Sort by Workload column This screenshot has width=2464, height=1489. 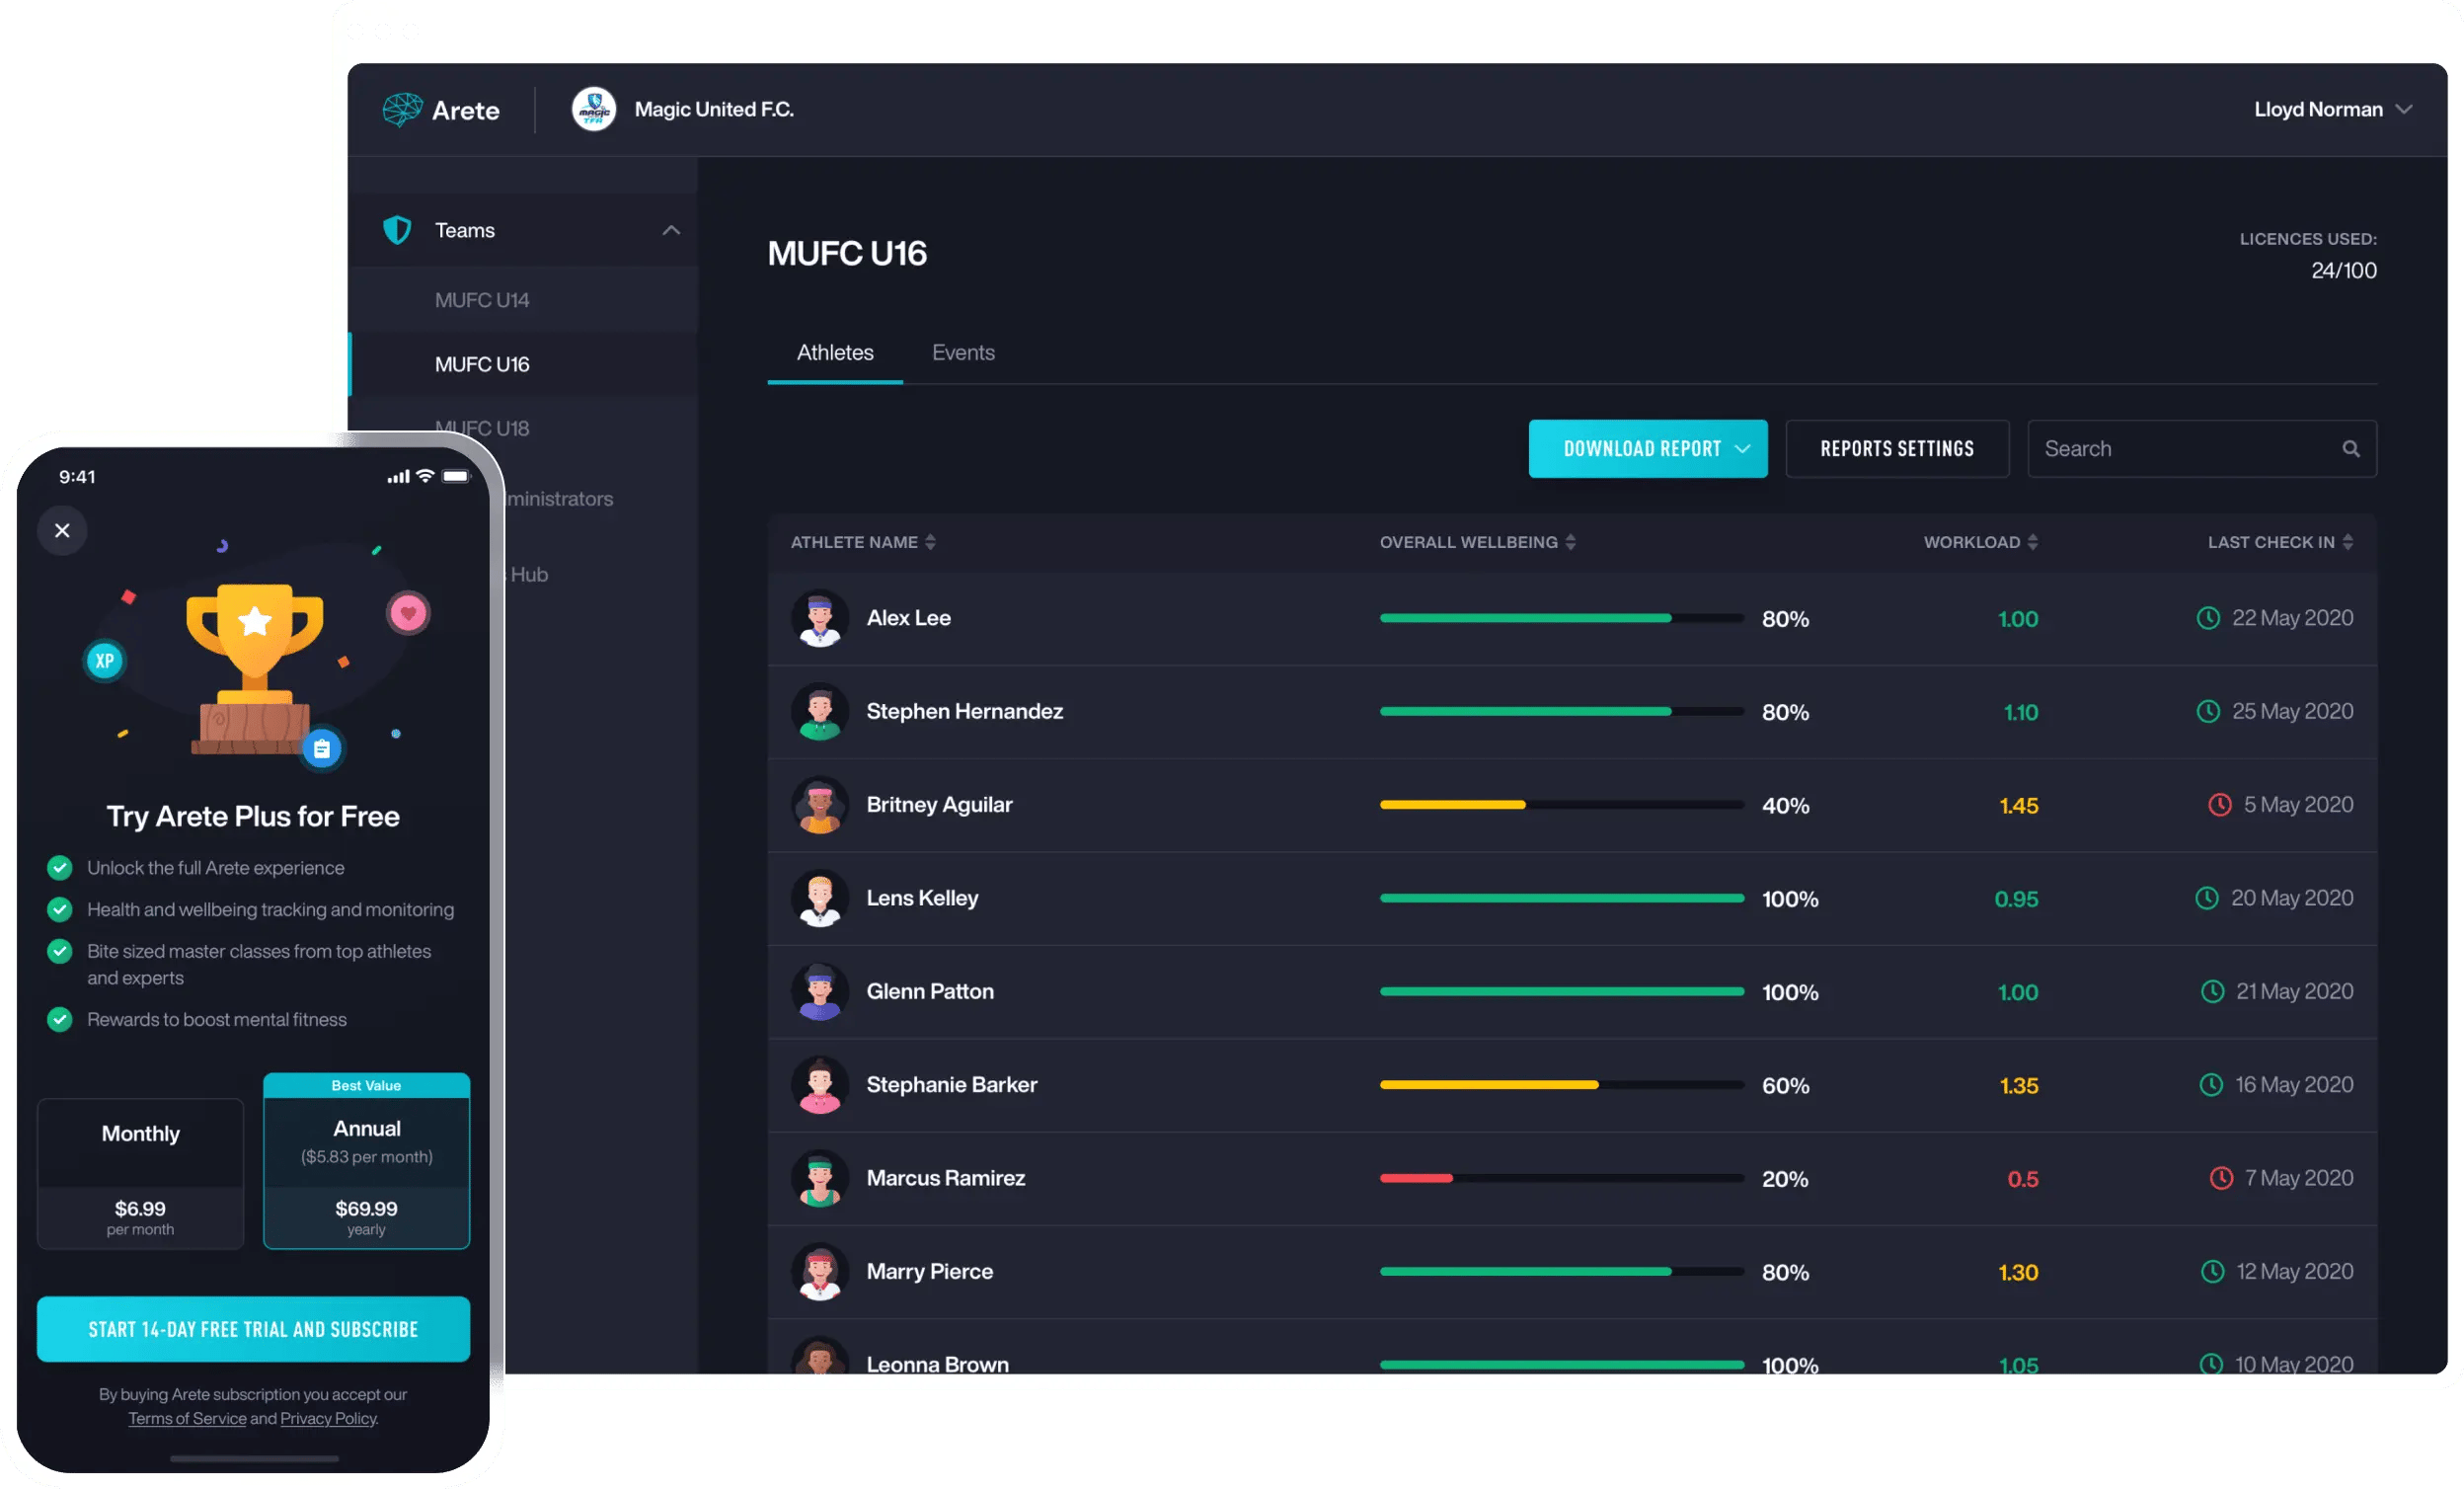pos(1980,542)
